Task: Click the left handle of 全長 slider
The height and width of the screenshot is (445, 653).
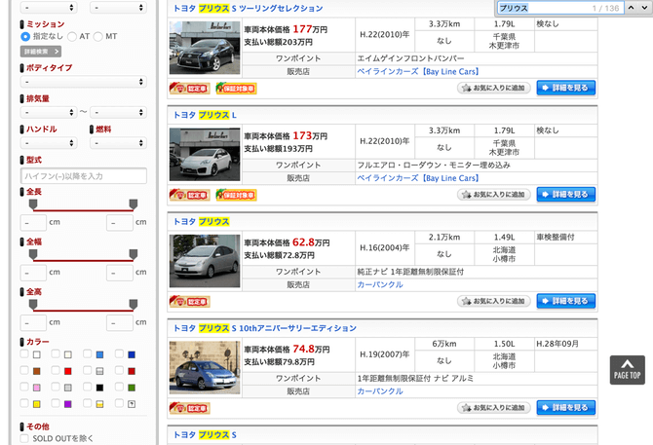Action: (x=33, y=204)
